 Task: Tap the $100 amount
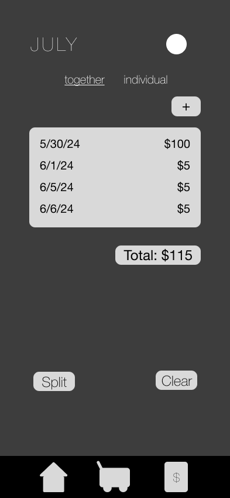pos(177,144)
